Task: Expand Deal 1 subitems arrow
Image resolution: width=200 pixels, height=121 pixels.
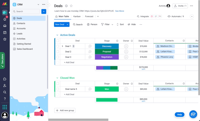Action: [62, 46]
